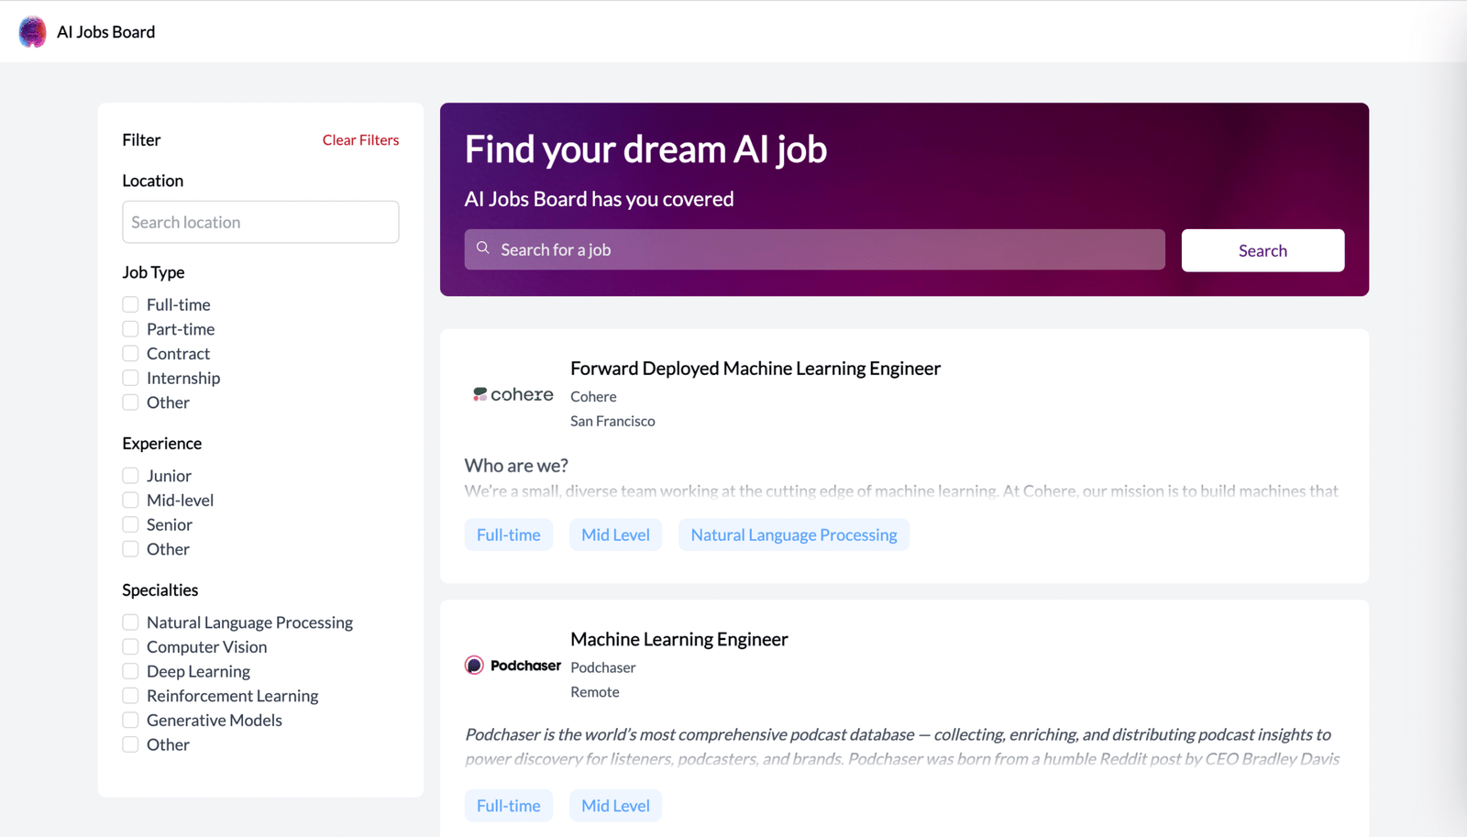Click the San Francisco location text
Image resolution: width=1467 pixels, height=837 pixels.
(612, 422)
